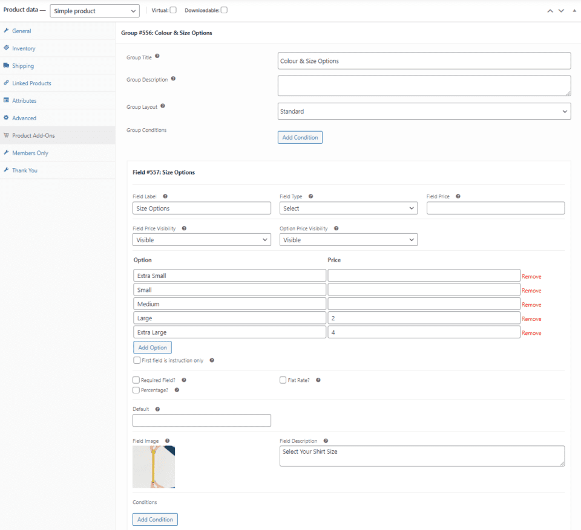This screenshot has height=530, width=581.
Task: Click the up chevron to collapse Product data
Action: pyautogui.click(x=550, y=10)
